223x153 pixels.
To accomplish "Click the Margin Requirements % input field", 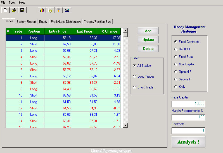I will click(188, 117).
